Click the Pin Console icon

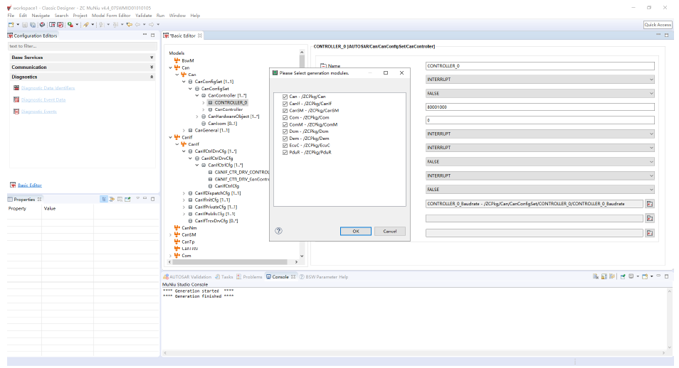623,276
